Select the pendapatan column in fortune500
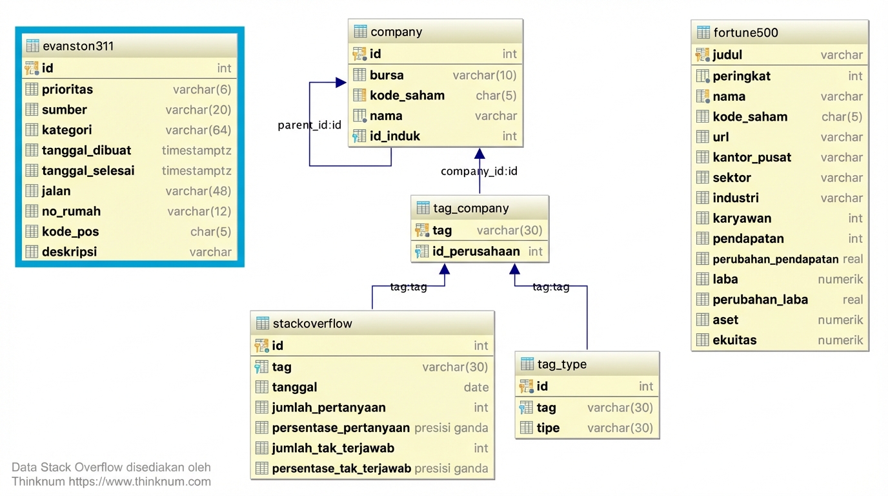The image size is (888, 496). coord(748,239)
